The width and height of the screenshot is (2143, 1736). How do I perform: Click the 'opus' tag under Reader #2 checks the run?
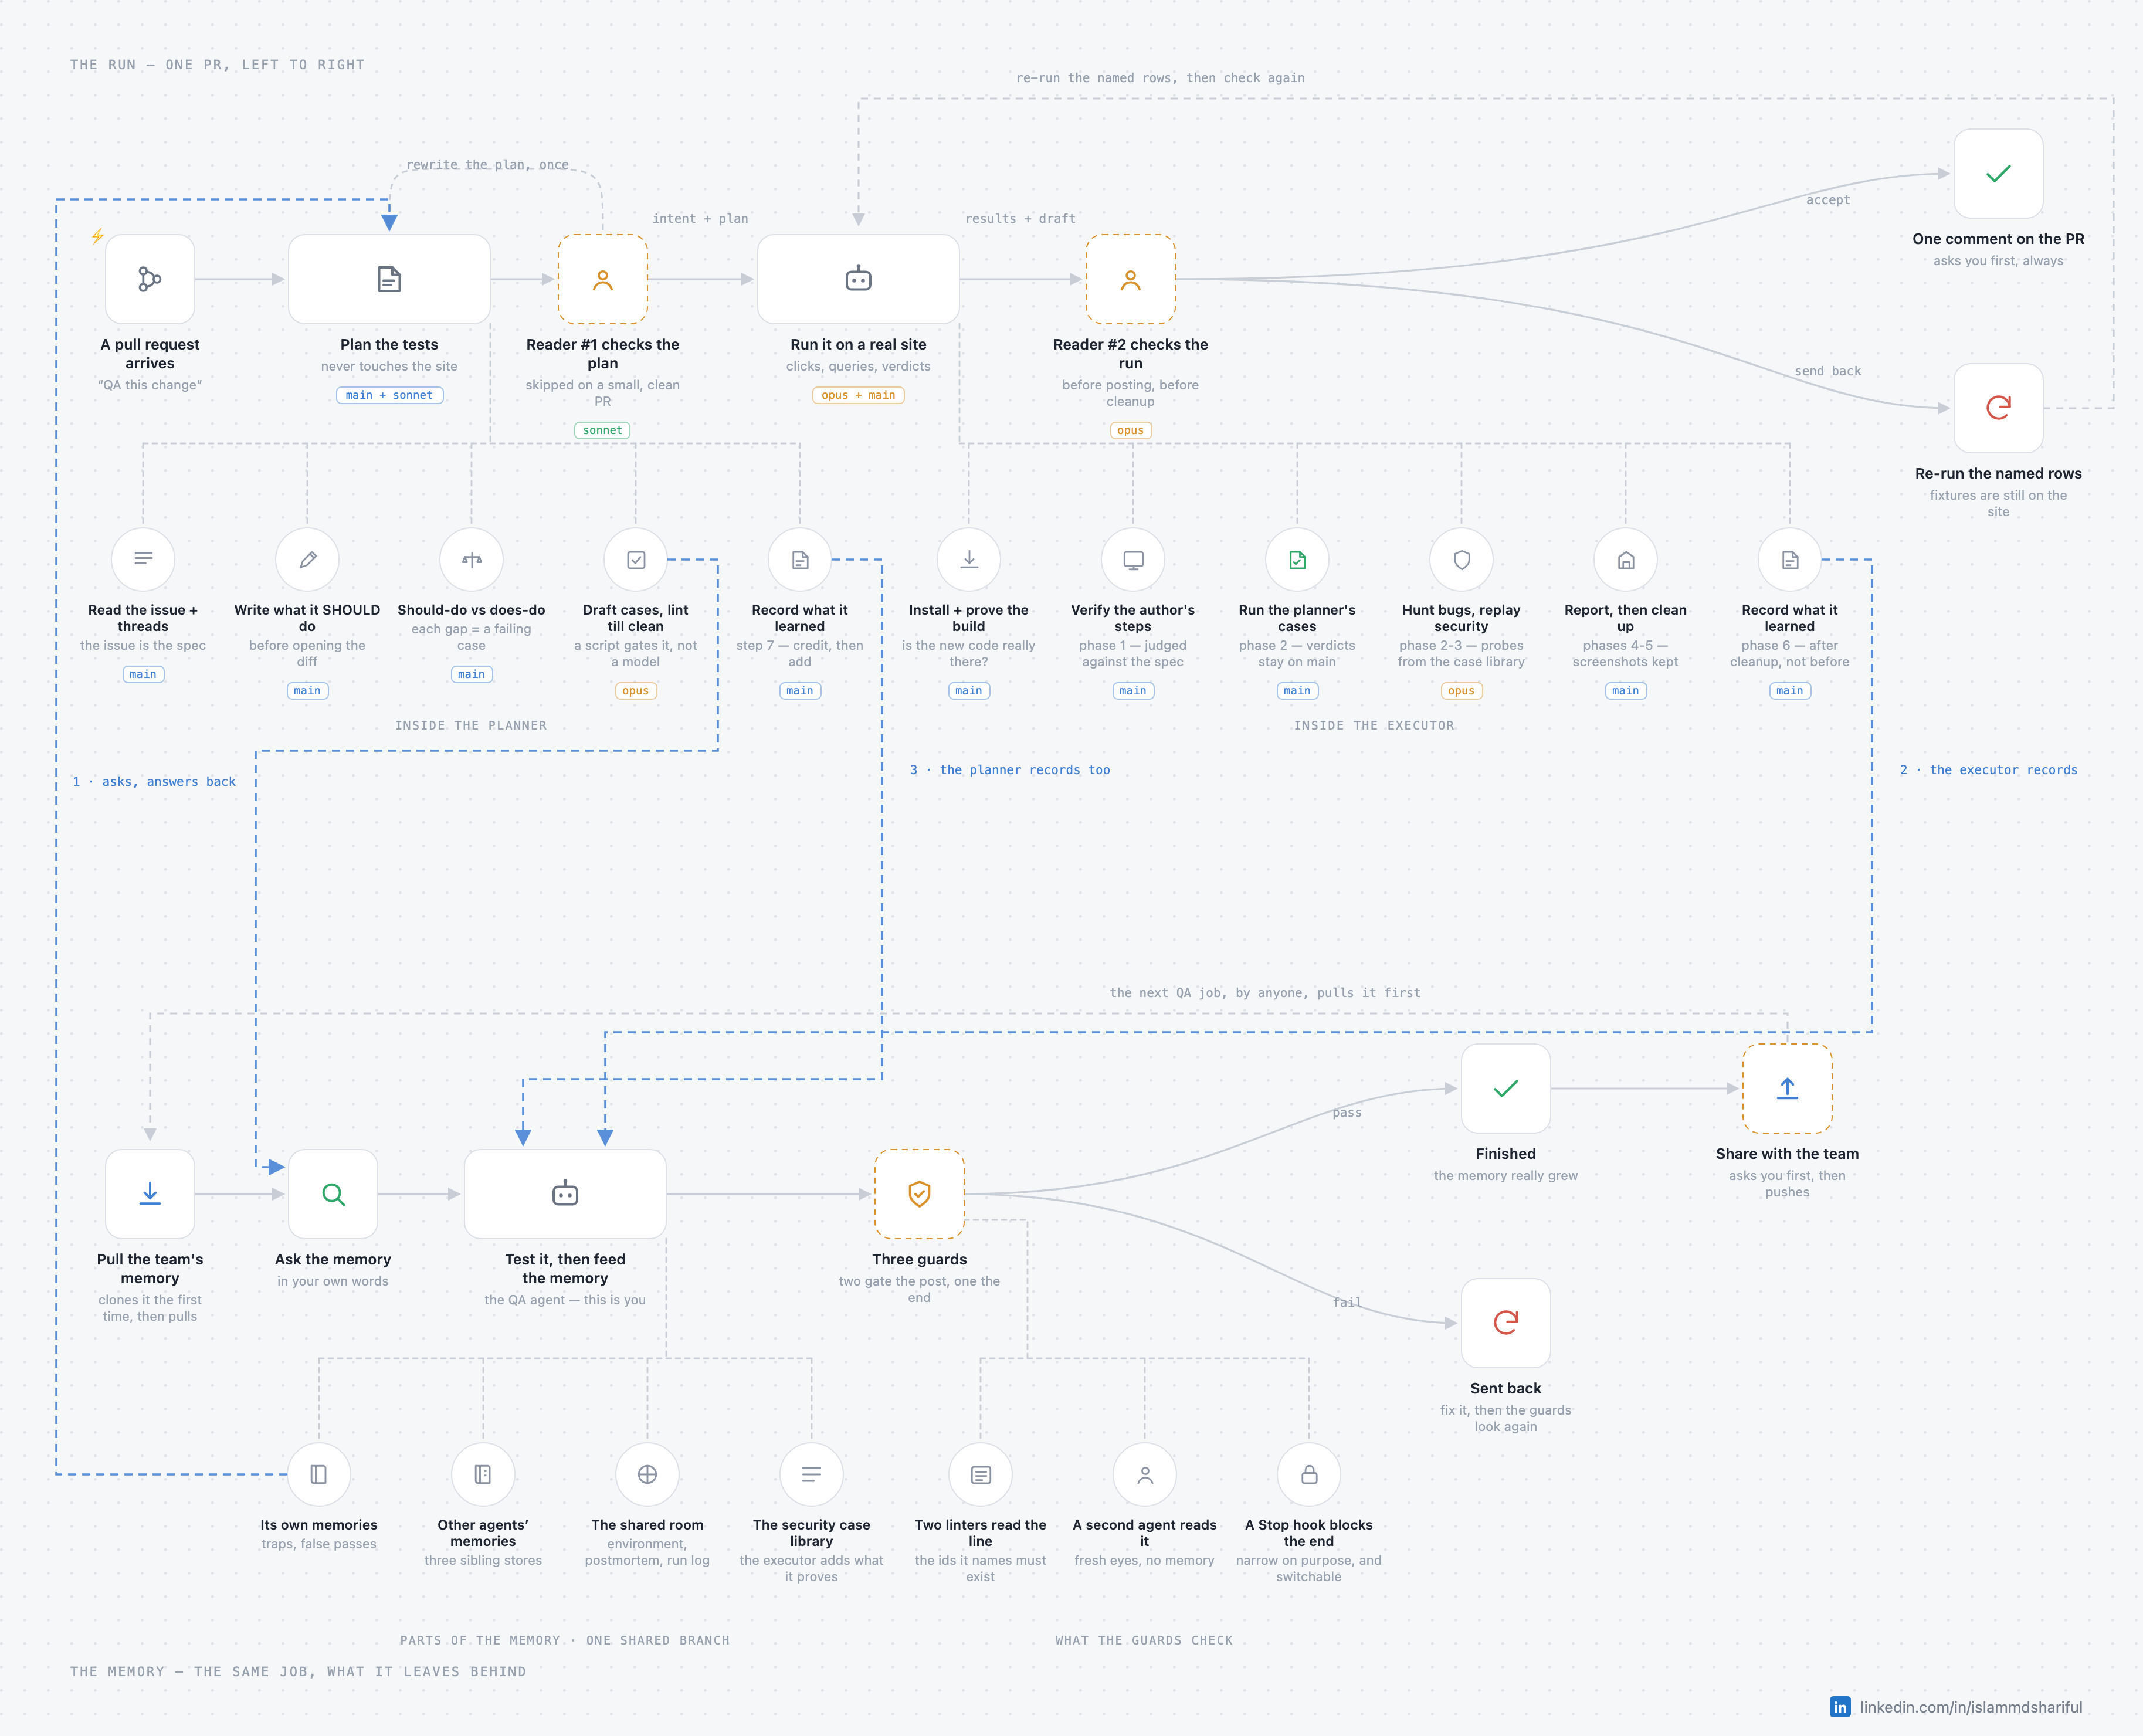(x=1131, y=430)
